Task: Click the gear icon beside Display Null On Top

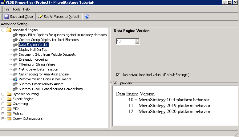Action: pos(15,50)
